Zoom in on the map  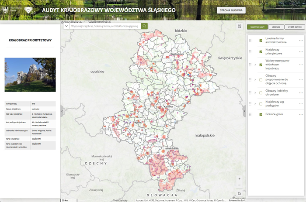coord(239,179)
